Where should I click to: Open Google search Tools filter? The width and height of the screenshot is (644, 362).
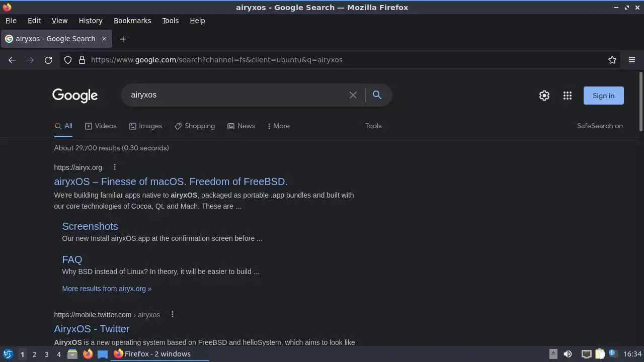(x=373, y=126)
